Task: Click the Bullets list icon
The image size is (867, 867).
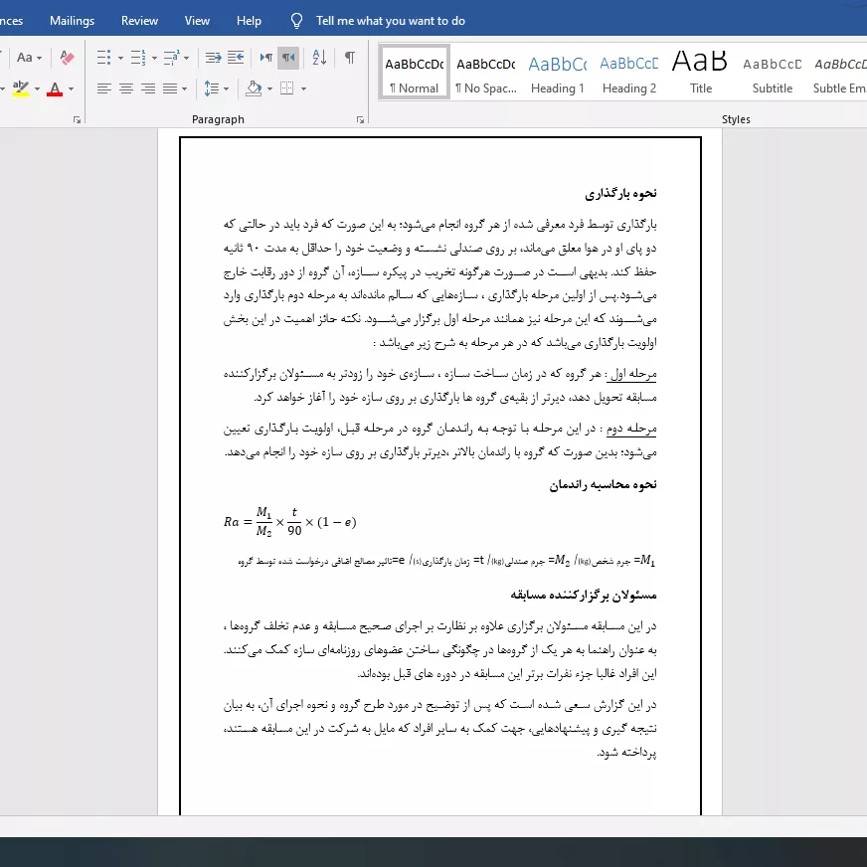Action: pyautogui.click(x=104, y=58)
